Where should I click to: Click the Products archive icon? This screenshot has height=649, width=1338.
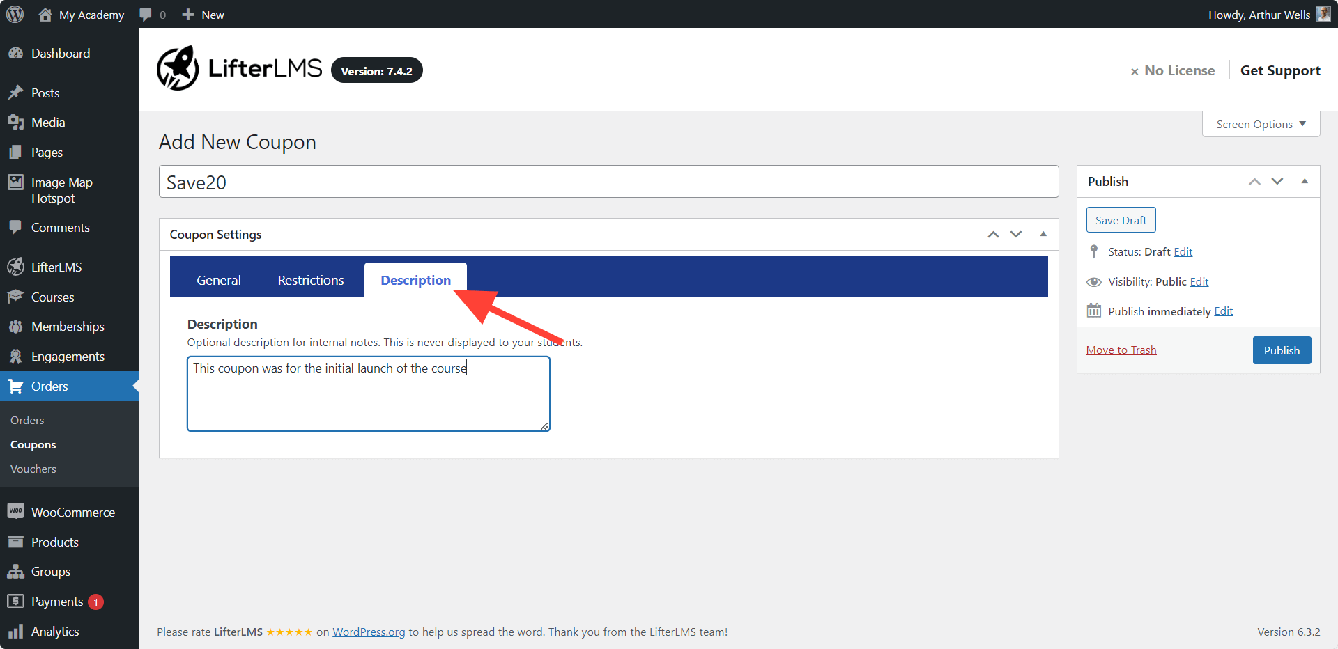[15, 542]
